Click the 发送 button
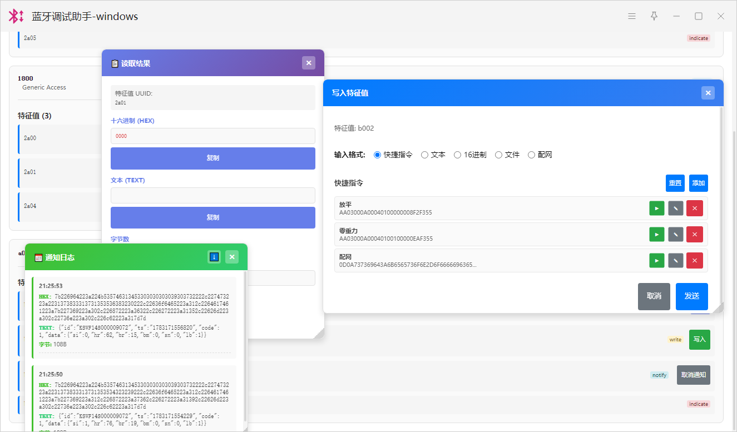 point(692,296)
